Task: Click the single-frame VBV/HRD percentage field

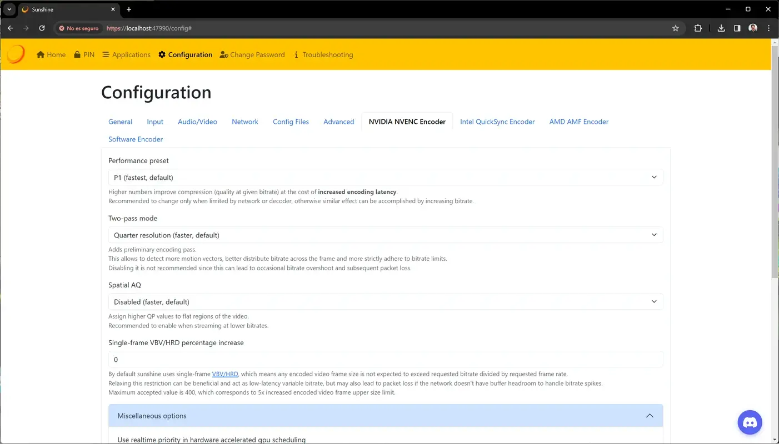Action: [x=386, y=359]
